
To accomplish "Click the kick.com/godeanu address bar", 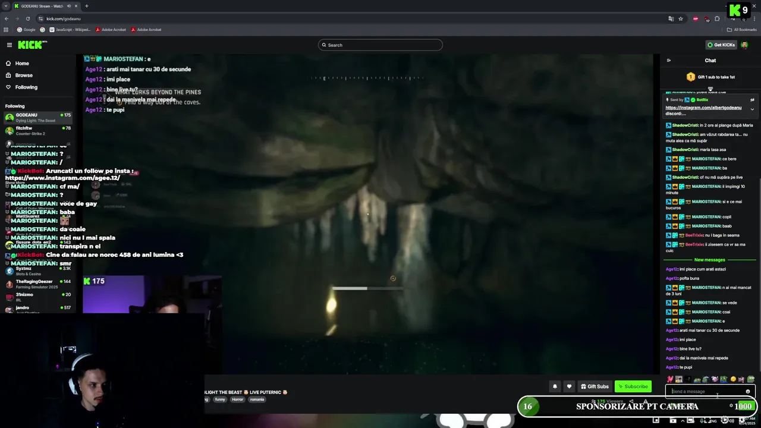I will coord(351,18).
